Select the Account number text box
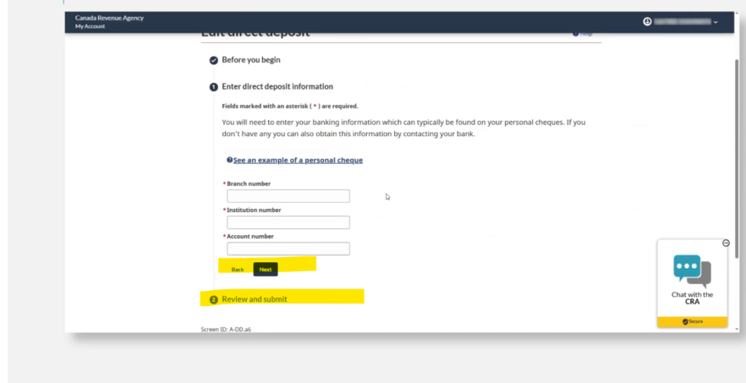 point(288,249)
